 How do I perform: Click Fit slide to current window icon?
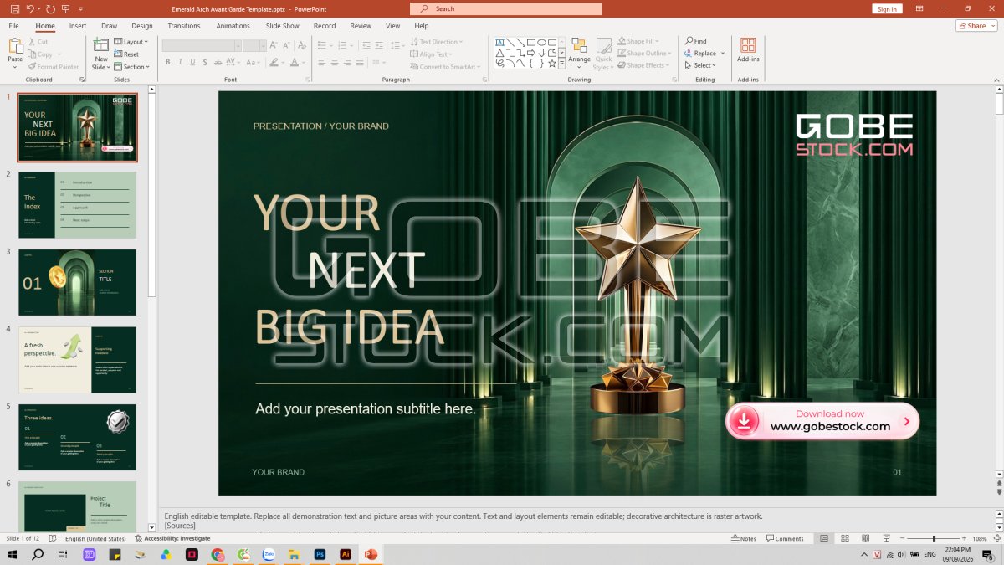click(996, 538)
